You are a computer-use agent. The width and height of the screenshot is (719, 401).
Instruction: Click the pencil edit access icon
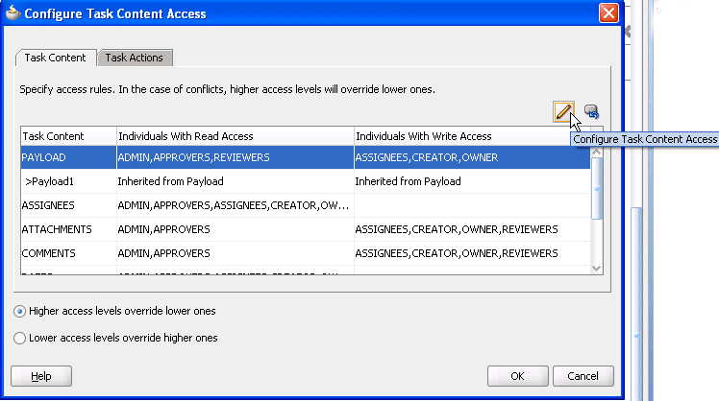[x=563, y=111]
